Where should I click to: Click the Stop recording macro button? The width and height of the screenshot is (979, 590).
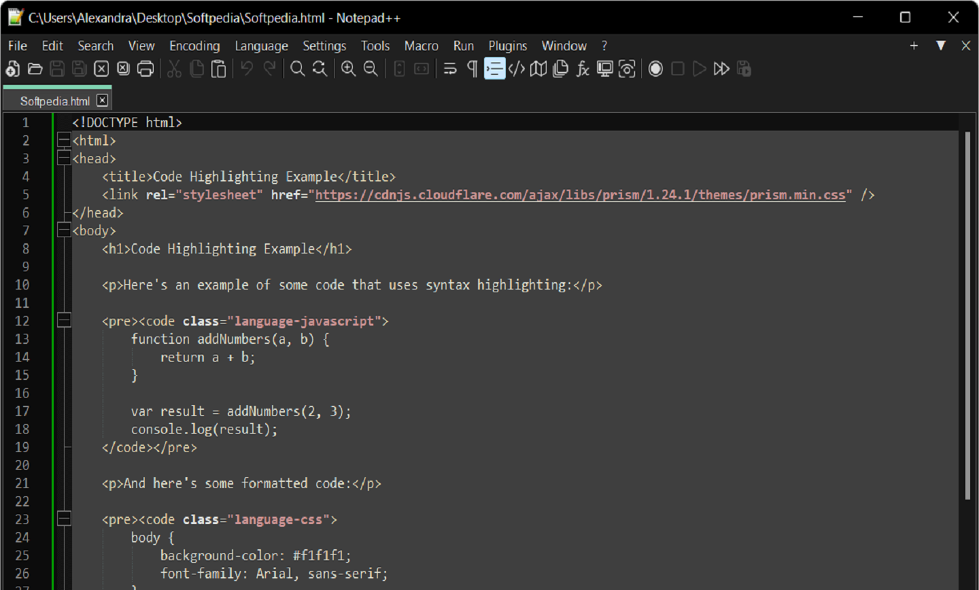pos(678,69)
